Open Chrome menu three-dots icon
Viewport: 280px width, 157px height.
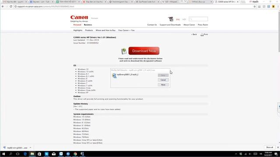(x=278, y=7)
